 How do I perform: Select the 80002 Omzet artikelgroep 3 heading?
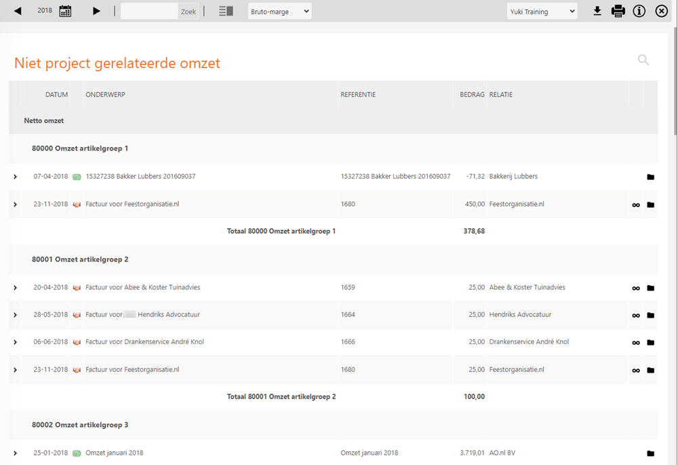pyautogui.click(x=80, y=424)
